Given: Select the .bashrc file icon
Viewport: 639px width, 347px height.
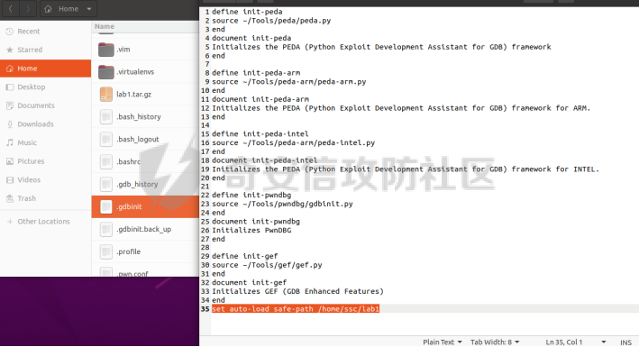Looking at the screenshot, I should click(106, 161).
